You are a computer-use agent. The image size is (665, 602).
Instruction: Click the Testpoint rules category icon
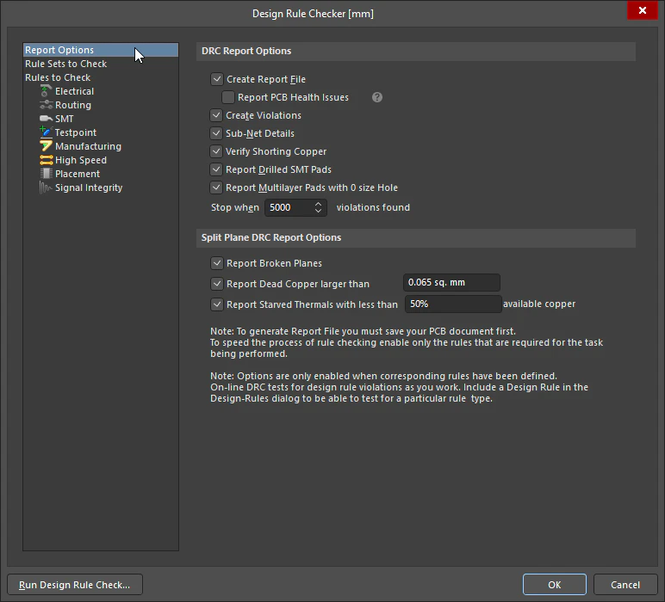(46, 132)
